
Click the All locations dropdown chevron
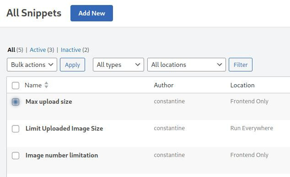220,65
